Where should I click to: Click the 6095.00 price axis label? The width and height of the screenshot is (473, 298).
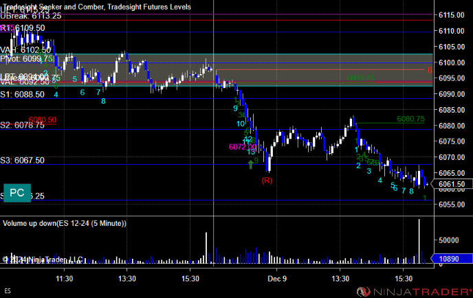451,78
